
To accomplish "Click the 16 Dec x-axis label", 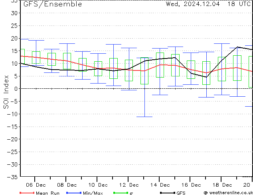I will (191, 185).
